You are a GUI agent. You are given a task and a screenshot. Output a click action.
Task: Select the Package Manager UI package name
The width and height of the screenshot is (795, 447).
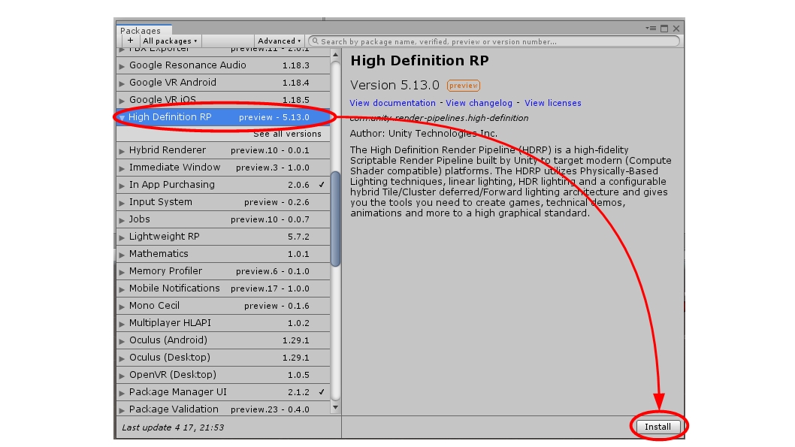(x=177, y=391)
